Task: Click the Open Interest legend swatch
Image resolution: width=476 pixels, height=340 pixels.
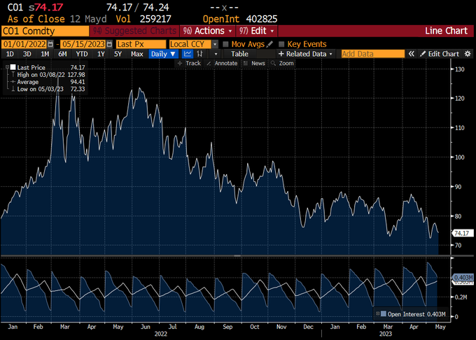Action: coord(384,314)
